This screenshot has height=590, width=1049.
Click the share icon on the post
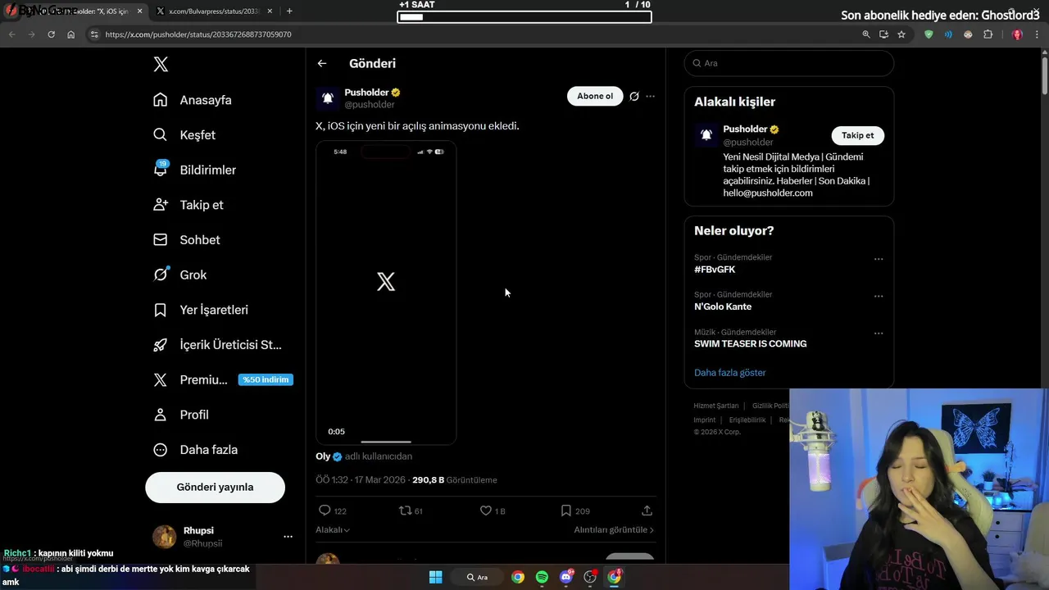pyautogui.click(x=647, y=511)
